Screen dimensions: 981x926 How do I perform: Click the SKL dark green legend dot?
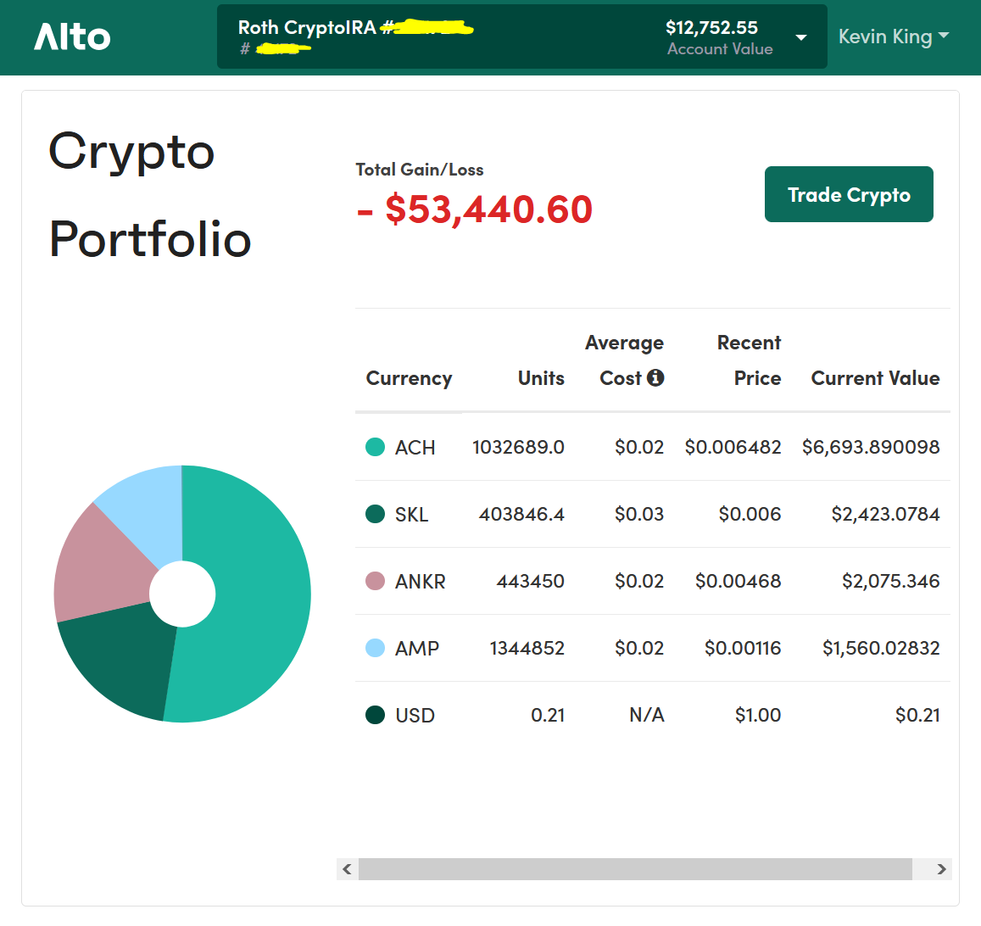(x=375, y=514)
